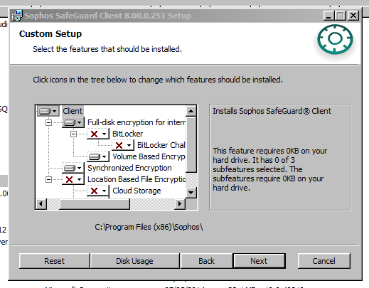The image size is (369, 288).
Task: Click the horizontal scroll-left arrow
Action: (41, 203)
